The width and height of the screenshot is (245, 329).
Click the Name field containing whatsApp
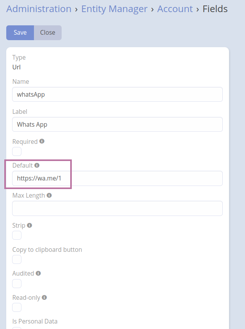pyautogui.click(x=117, y=94)
